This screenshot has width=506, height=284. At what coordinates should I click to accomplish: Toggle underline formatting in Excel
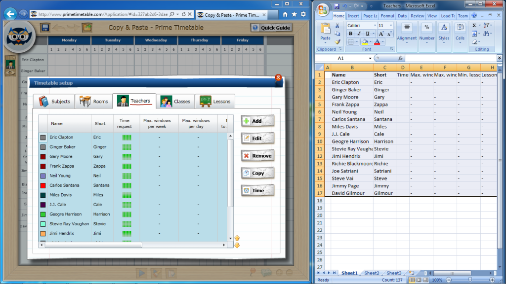367,34
